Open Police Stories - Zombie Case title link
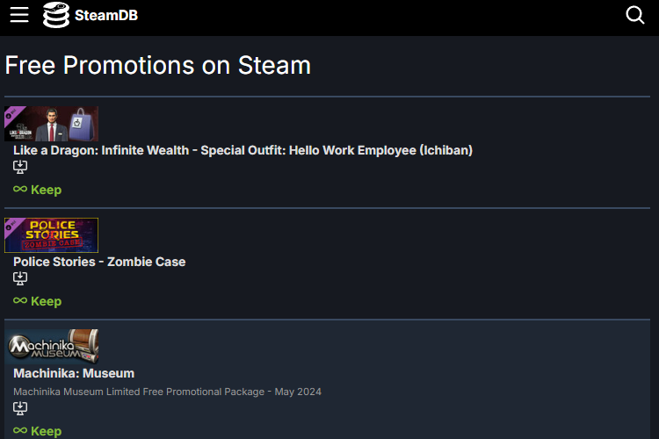Image resolution: width=659 pixels, height=439 pixels. coord(99,262)
